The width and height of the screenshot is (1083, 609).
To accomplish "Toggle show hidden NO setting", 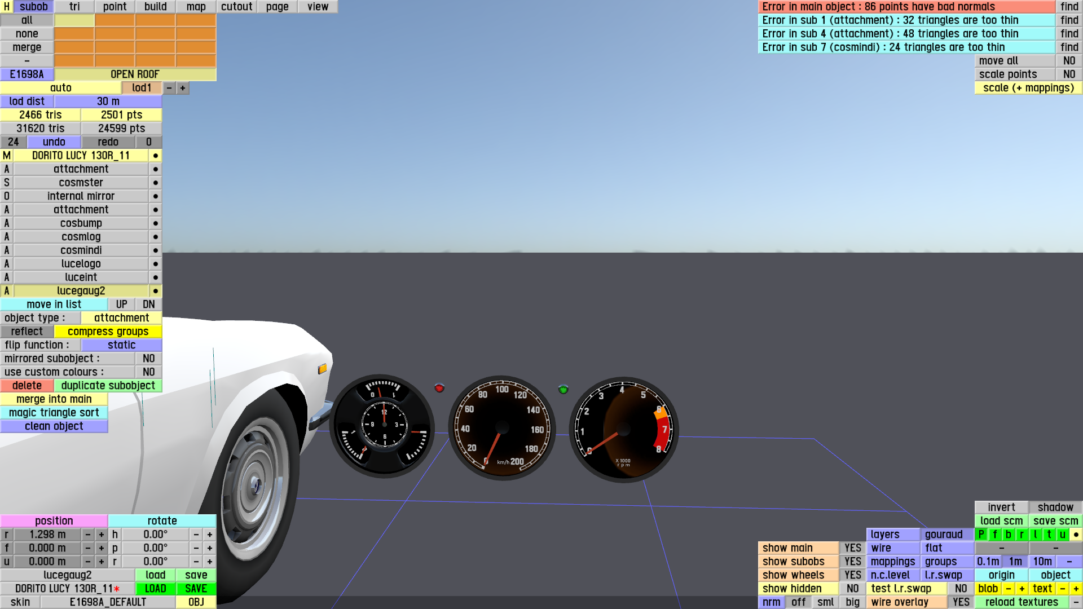I will (852, 589).
